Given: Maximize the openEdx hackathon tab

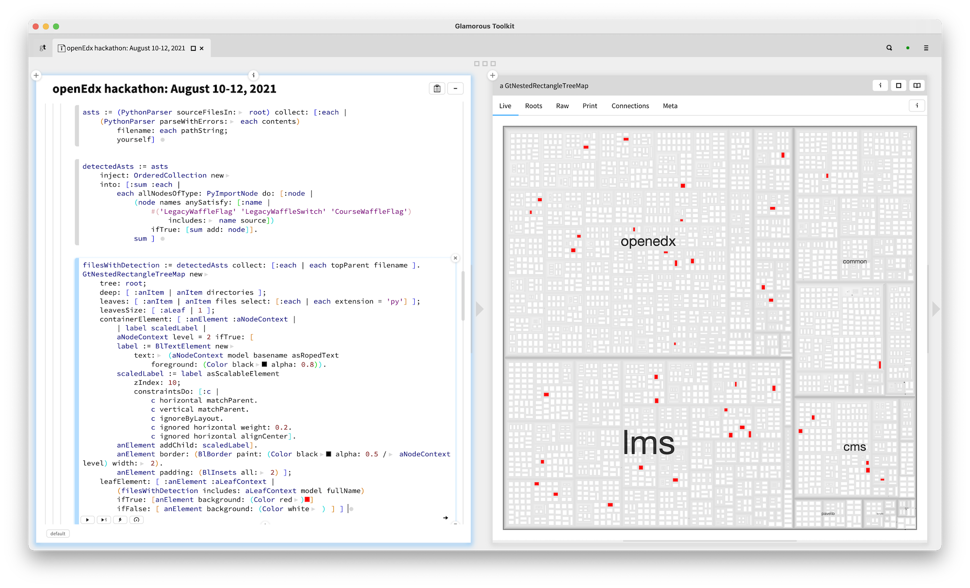Looking at the screenshot, I should (193, 48).
